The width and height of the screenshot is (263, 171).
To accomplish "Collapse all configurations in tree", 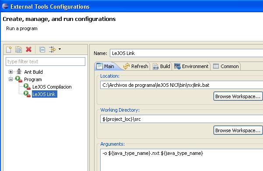I will [x=42, y=49].
